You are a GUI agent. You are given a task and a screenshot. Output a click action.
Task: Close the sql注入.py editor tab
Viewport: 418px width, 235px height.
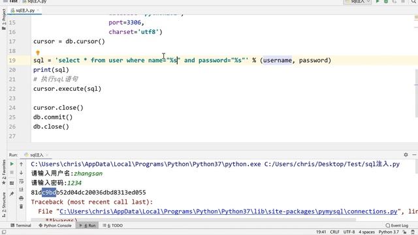point(38,10)
